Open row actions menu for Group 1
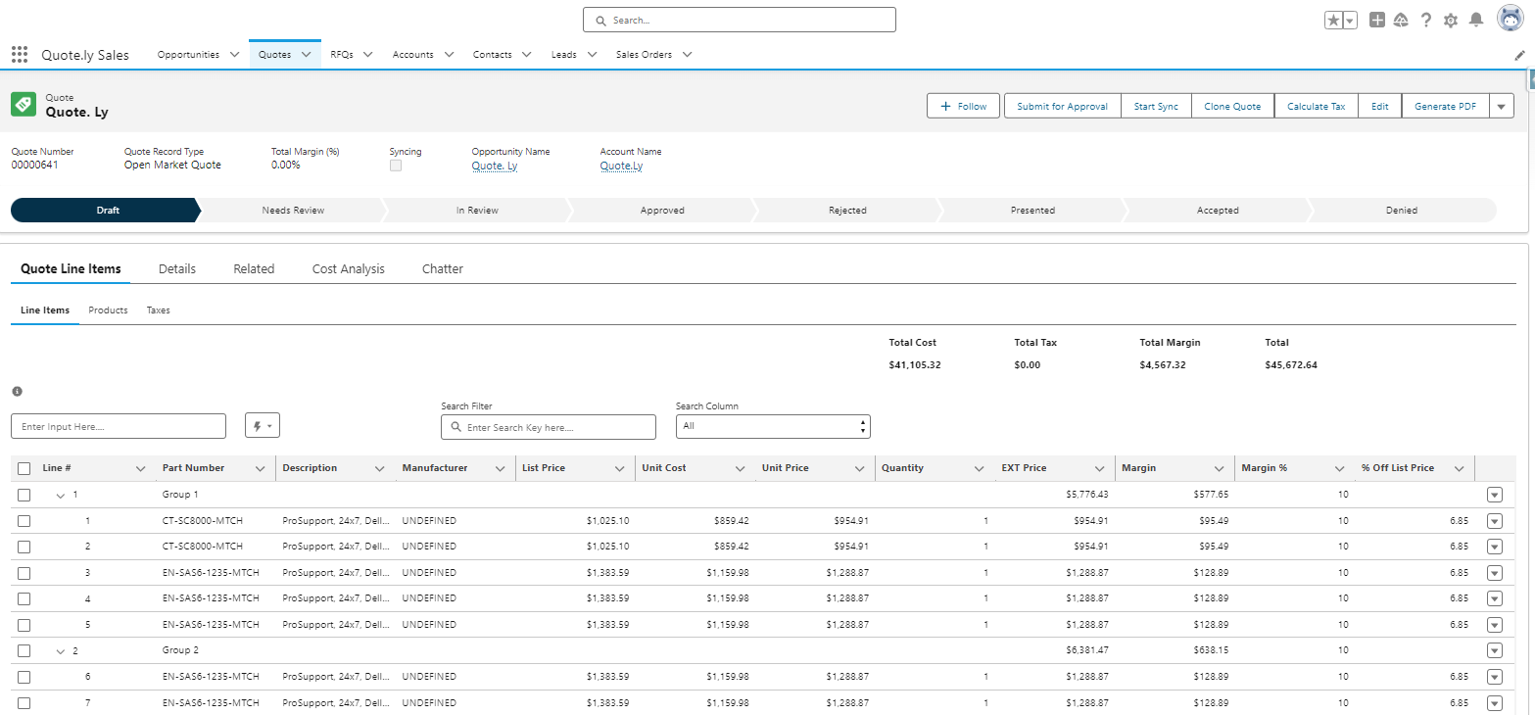The image size is (1535, 715). [1494, 495]
